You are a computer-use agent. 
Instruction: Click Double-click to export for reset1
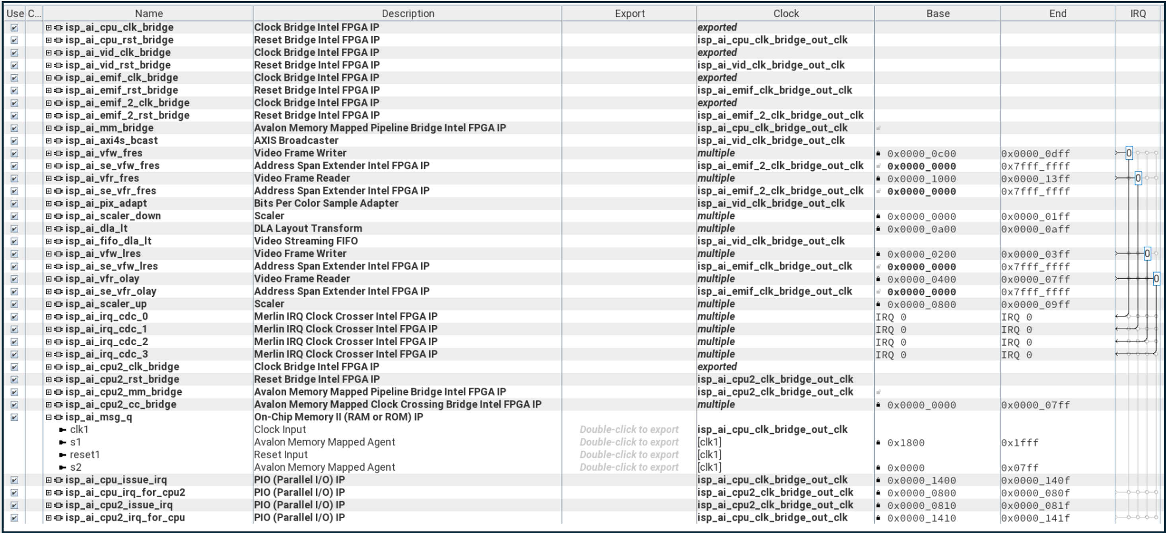(629, 455)
